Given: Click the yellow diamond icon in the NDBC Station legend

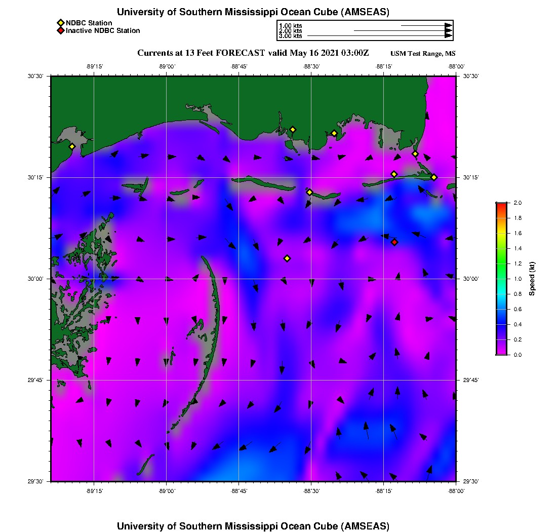Looking at the screenshot, I should 61,23.
